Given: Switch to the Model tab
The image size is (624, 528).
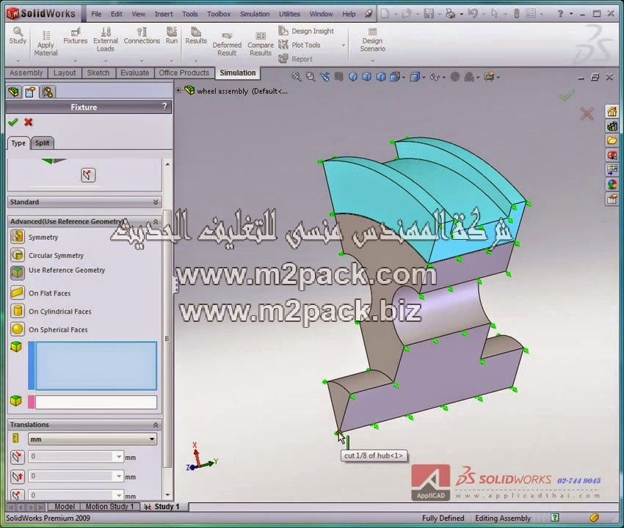Looking at the screenshot, I should point(65,507).
